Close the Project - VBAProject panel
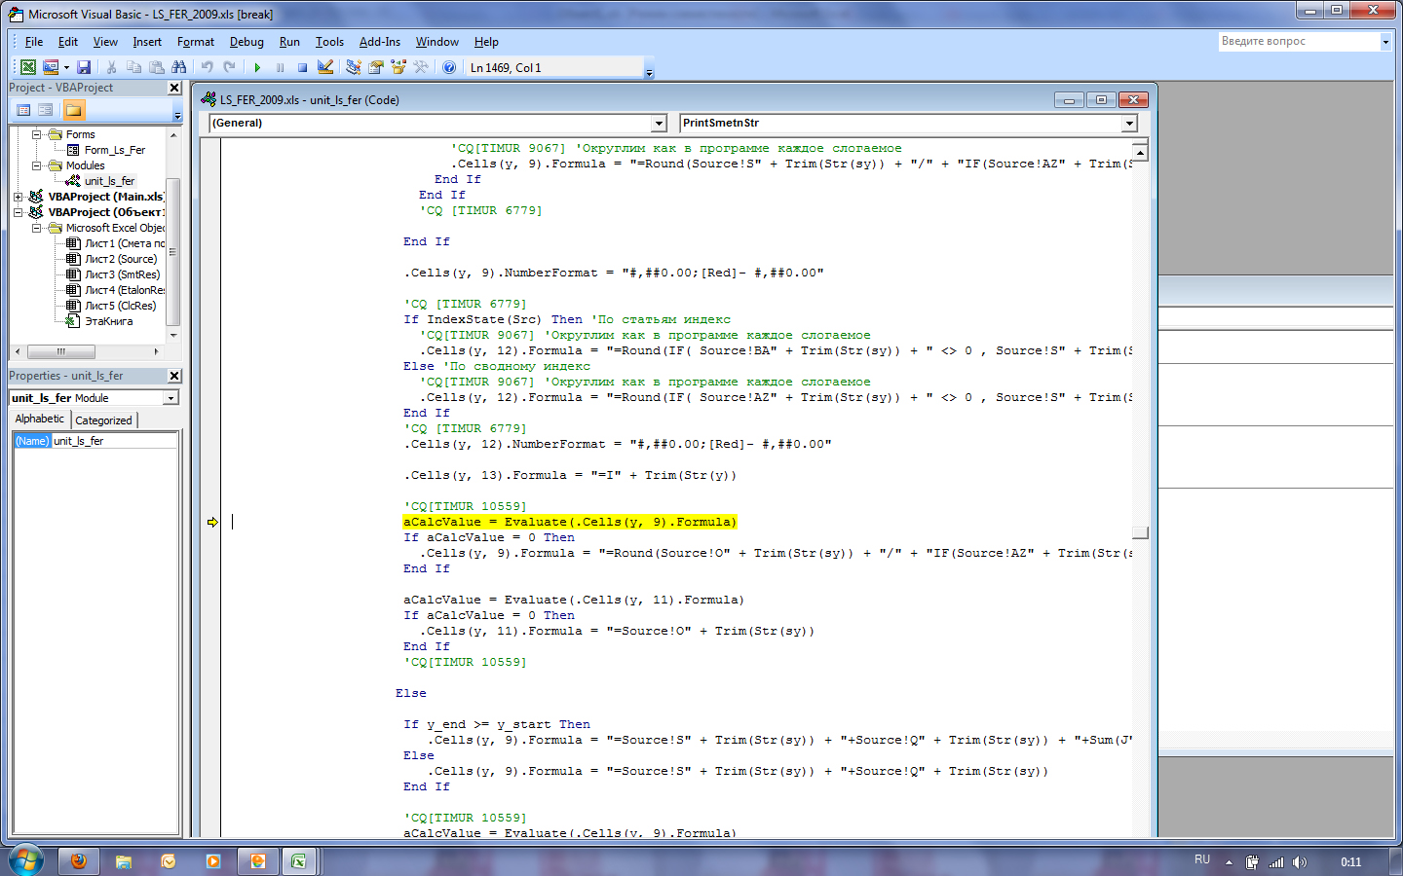The height and width of the screenshot is (876, 1403). click(x=174, y=88)
